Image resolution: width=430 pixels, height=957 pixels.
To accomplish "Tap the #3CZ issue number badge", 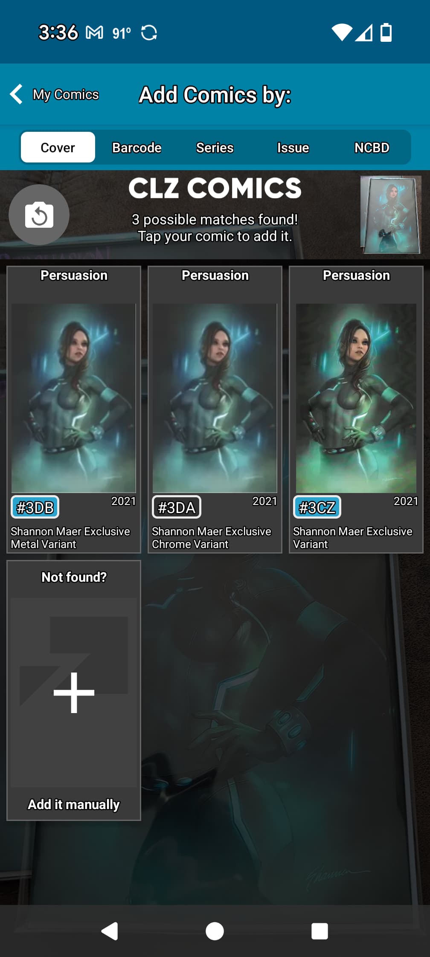I will point(317,507).
